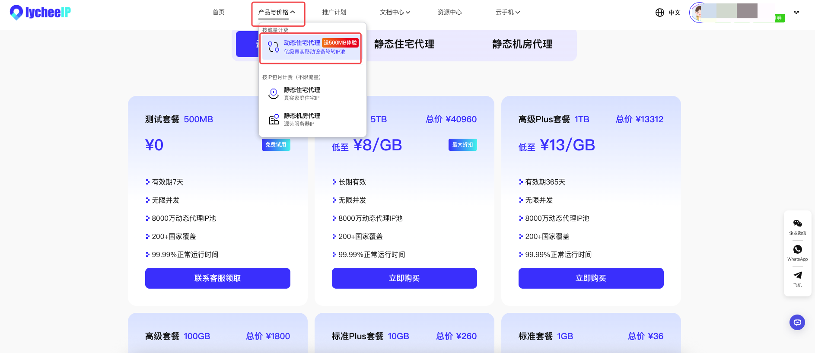Click the 最大折扣 badge
Viewport: 815px width, 353px height.
pyautogui.click(x=462, y=145)
